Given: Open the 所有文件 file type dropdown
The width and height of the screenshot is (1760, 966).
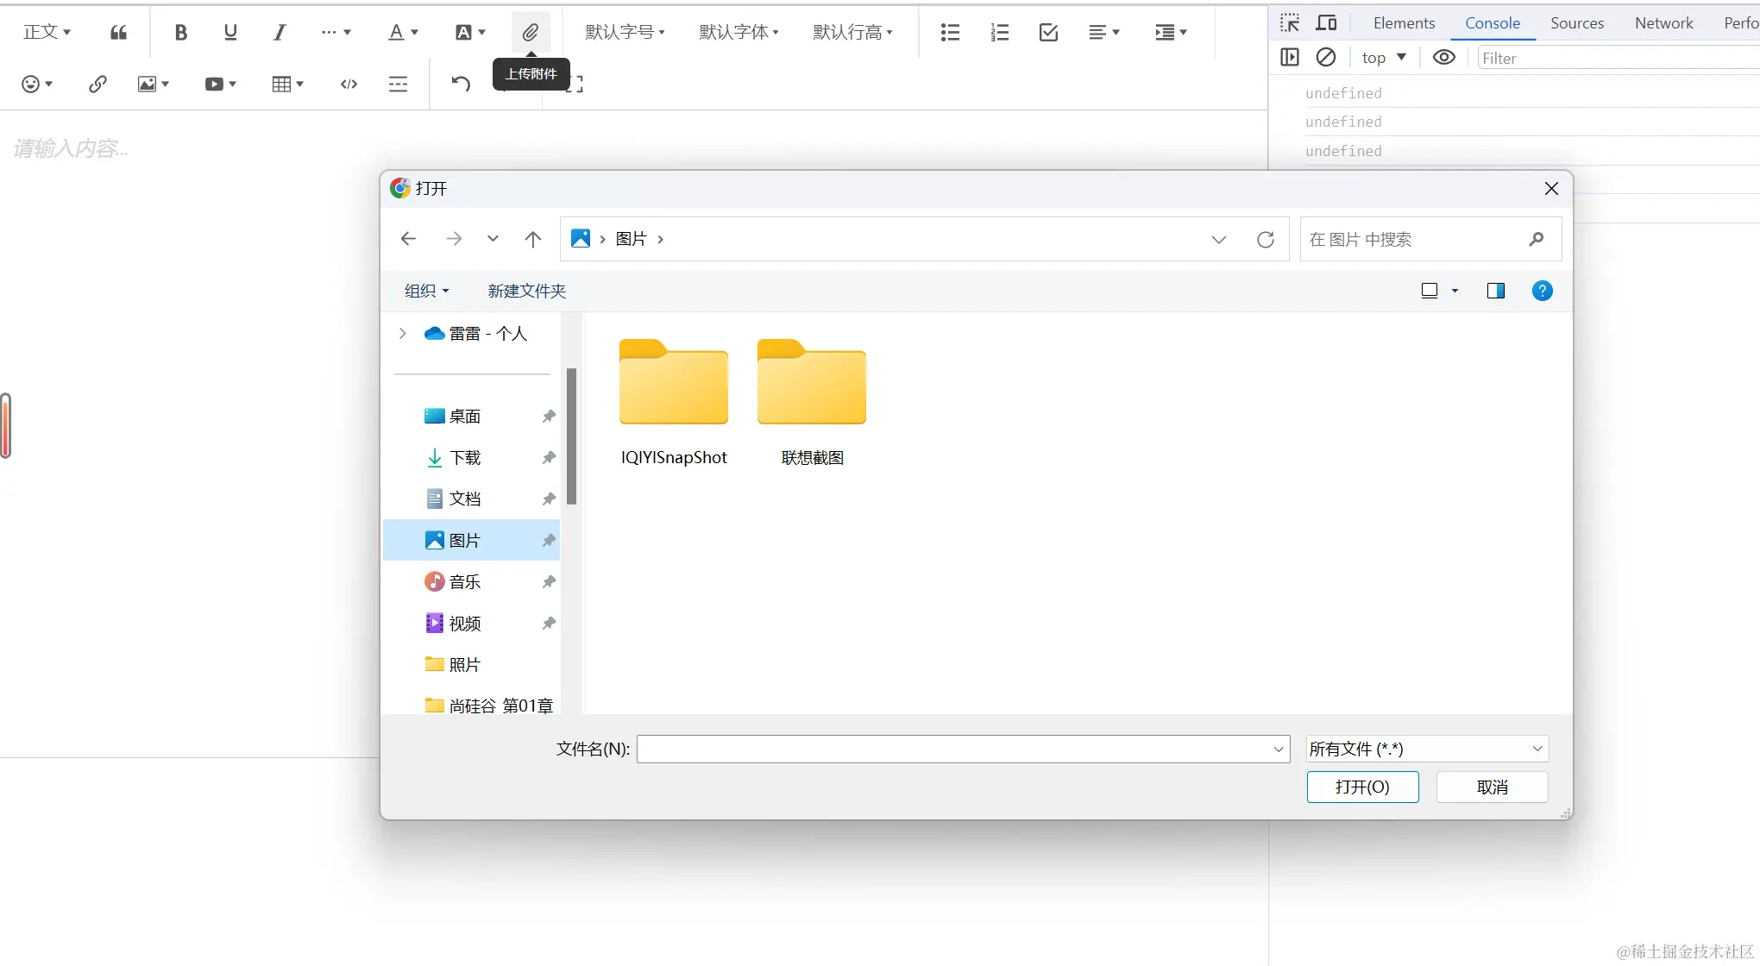Looking at the screenshot, I should (1427, 749).
